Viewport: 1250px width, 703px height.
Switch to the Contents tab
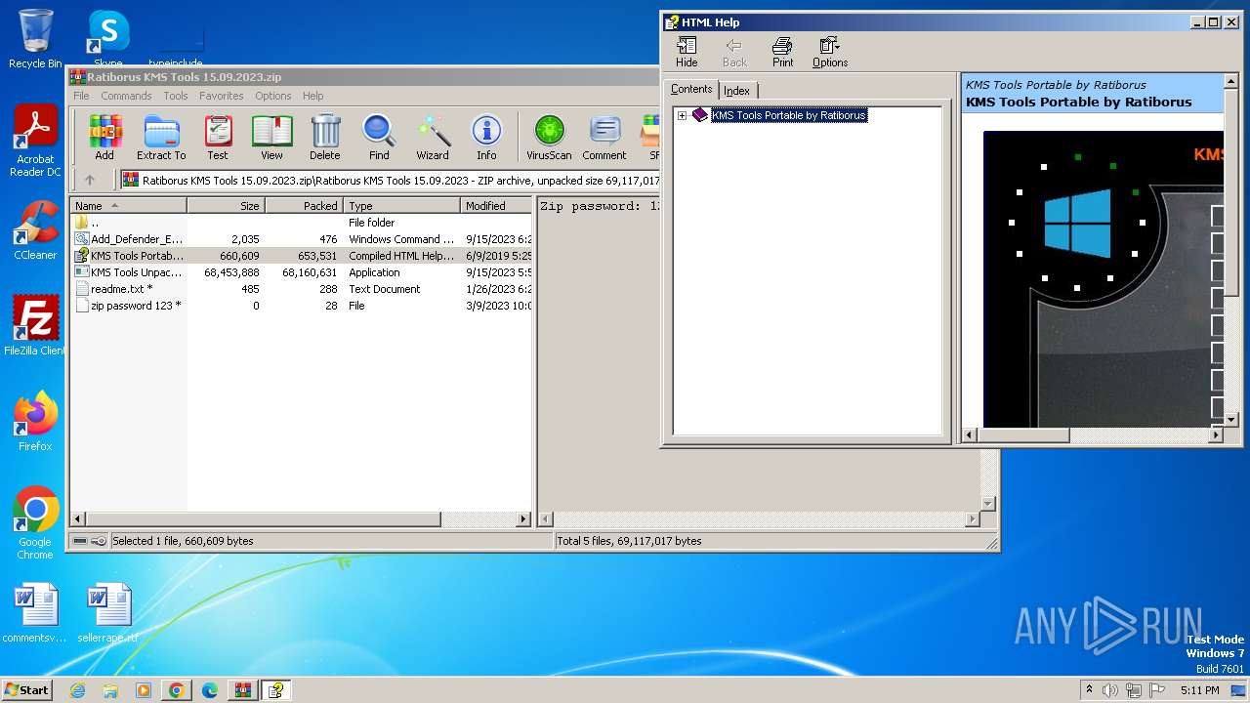click(x=691, y=89)
